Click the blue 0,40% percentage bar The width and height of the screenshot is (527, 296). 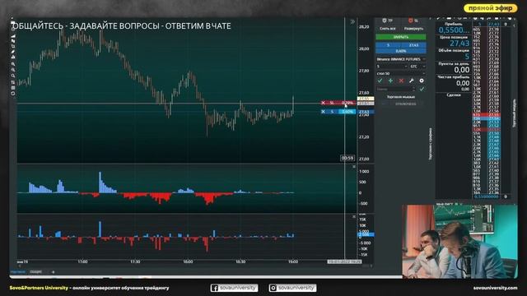pos(401,51)
